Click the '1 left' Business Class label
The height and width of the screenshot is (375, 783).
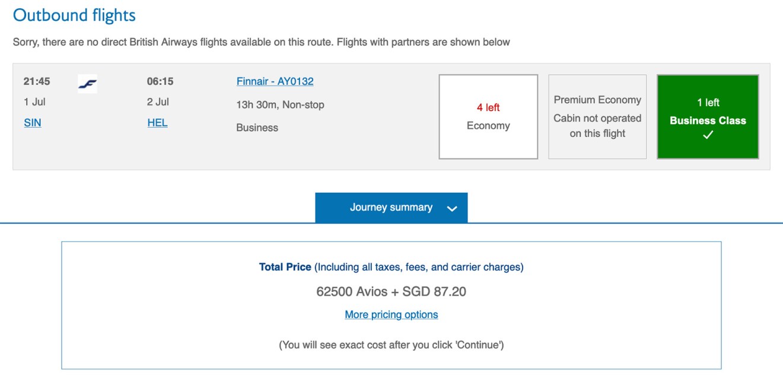coord(708,101)
